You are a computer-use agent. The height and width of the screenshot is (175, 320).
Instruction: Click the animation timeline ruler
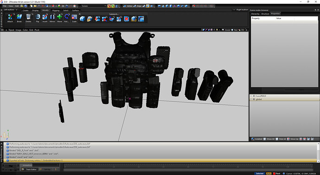(x=188, y=166)
